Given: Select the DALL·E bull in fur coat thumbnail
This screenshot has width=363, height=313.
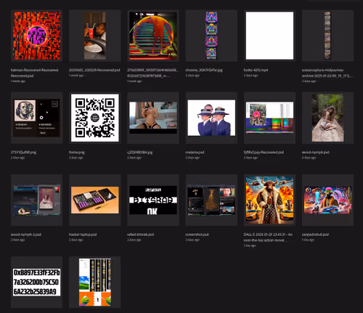Looking at the screenshot, I should point(269,200).
